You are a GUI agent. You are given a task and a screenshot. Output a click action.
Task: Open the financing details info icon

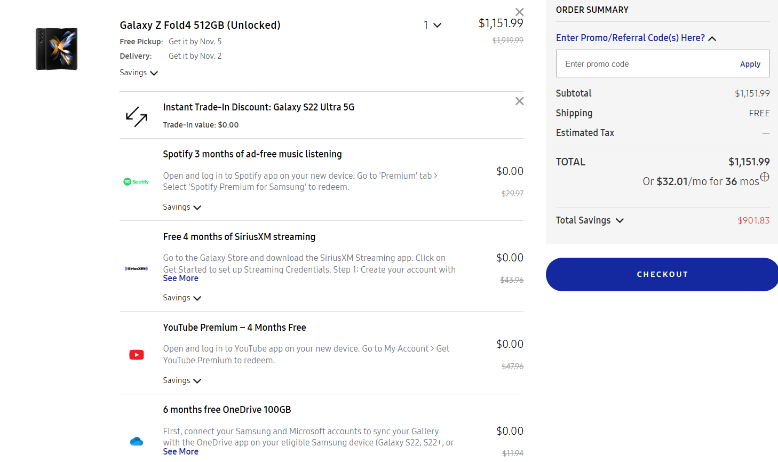765,177
